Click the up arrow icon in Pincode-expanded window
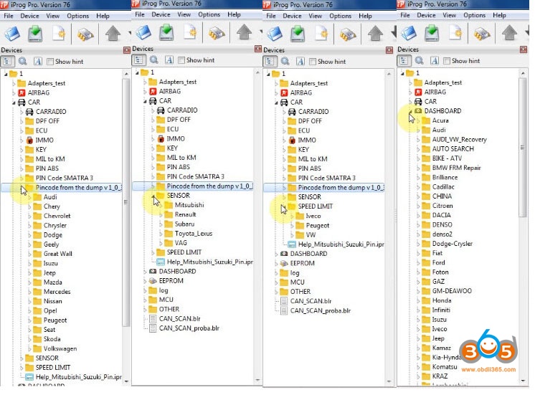 pos(113,34)
